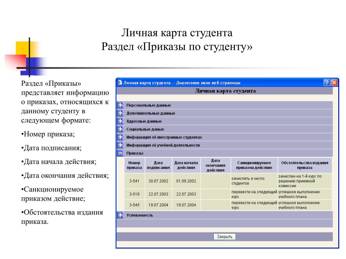346x259 pixels.
Task: Select Информация об учебной деятельности label
Action: pyautogui.click(x=163, y=145)
